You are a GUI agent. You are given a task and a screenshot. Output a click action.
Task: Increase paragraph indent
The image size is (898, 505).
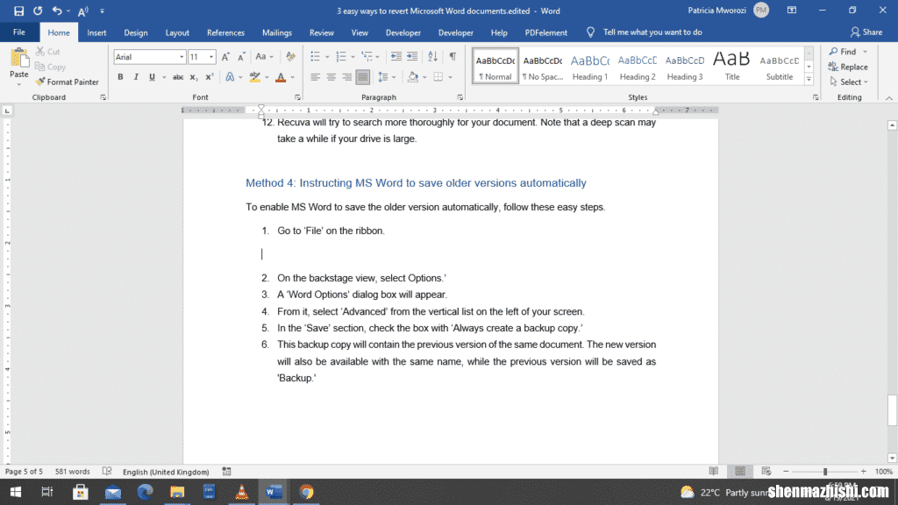[412, 57]
